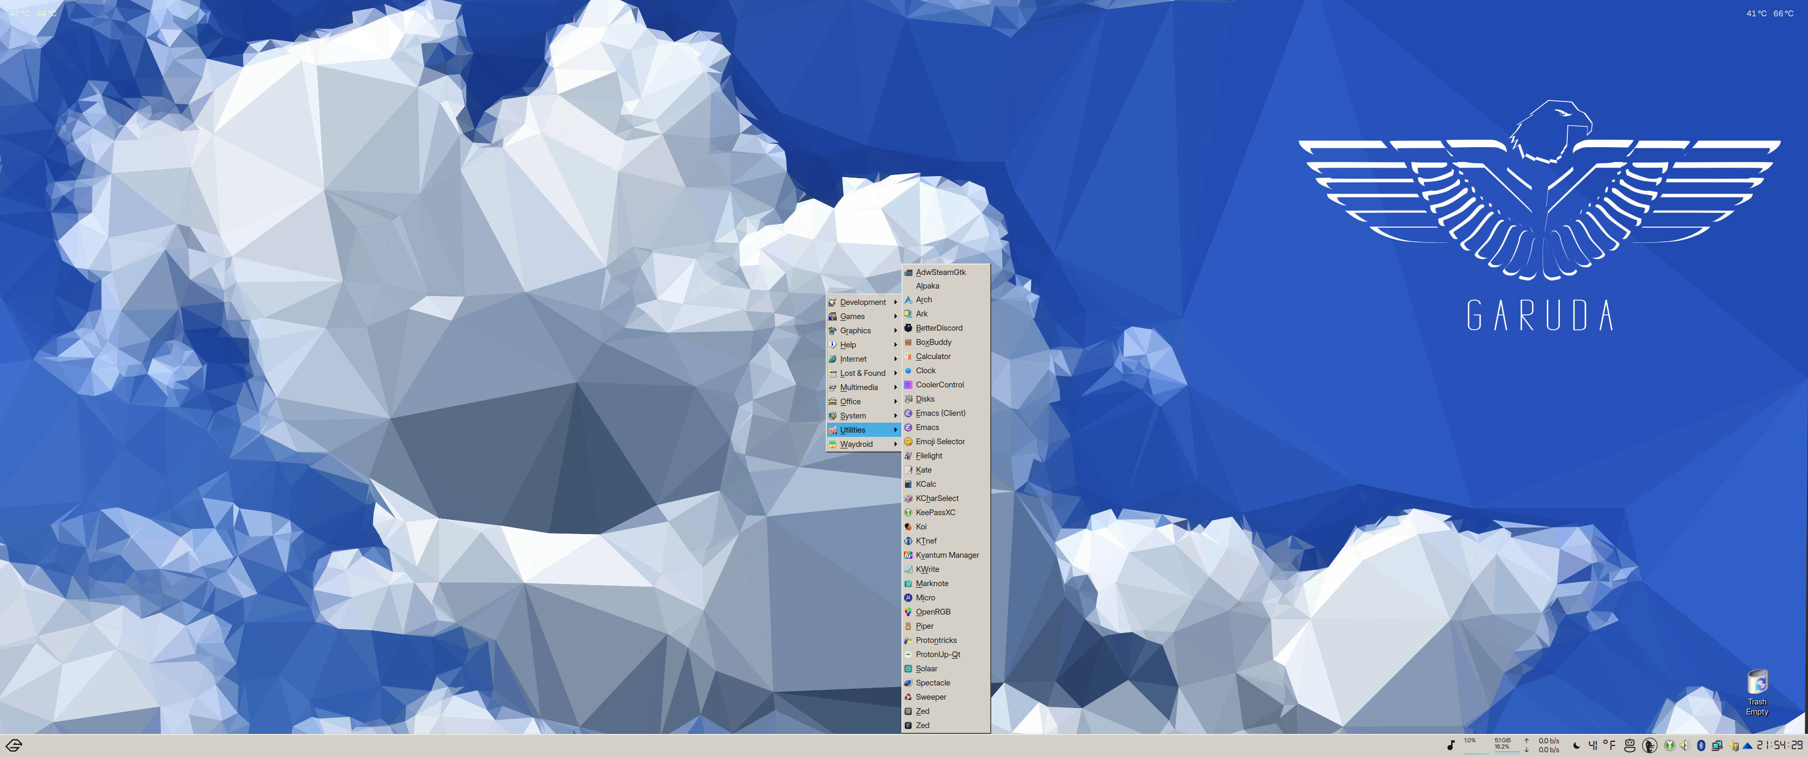Click the panel digital clock 21:54:29
Image resolution: width=1808 pixels, height=757 pixels.
(x=1779, y=746)
